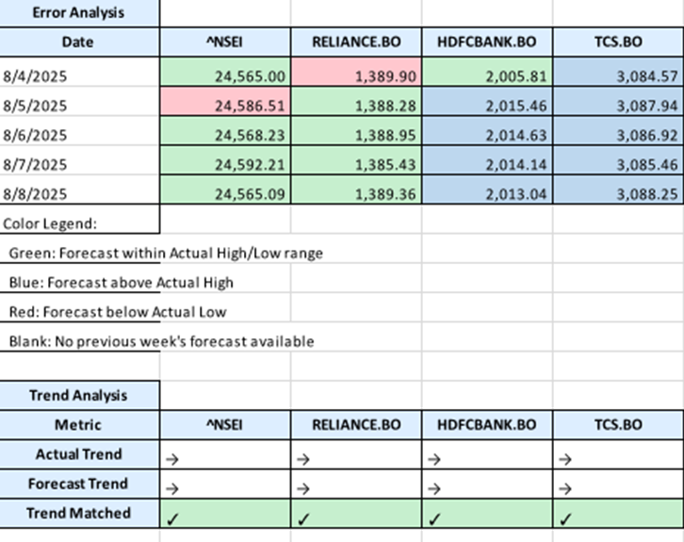Select the cell with value 24,568.23

coord(225,131)
